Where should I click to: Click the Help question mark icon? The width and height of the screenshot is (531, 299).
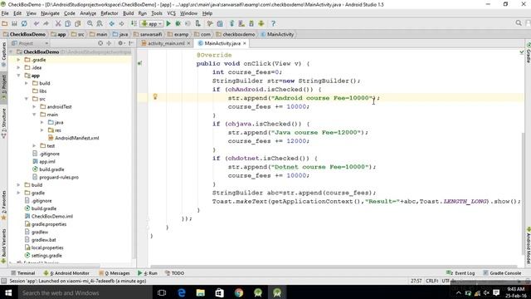273,23
